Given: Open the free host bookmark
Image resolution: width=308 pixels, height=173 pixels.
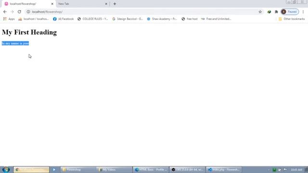Looking at the screenshot, I should point(190,19).
